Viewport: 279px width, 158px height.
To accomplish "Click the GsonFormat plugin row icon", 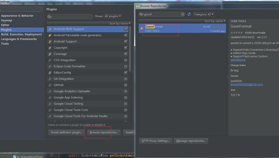I will click(x=142, y=28).
